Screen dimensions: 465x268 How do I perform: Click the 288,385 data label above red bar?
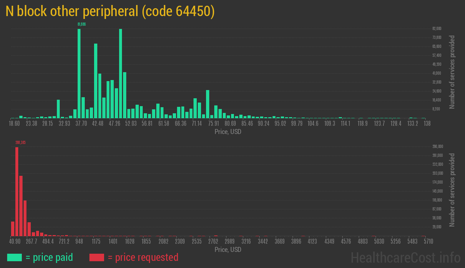pyautogui.click(x=20, y=143)
